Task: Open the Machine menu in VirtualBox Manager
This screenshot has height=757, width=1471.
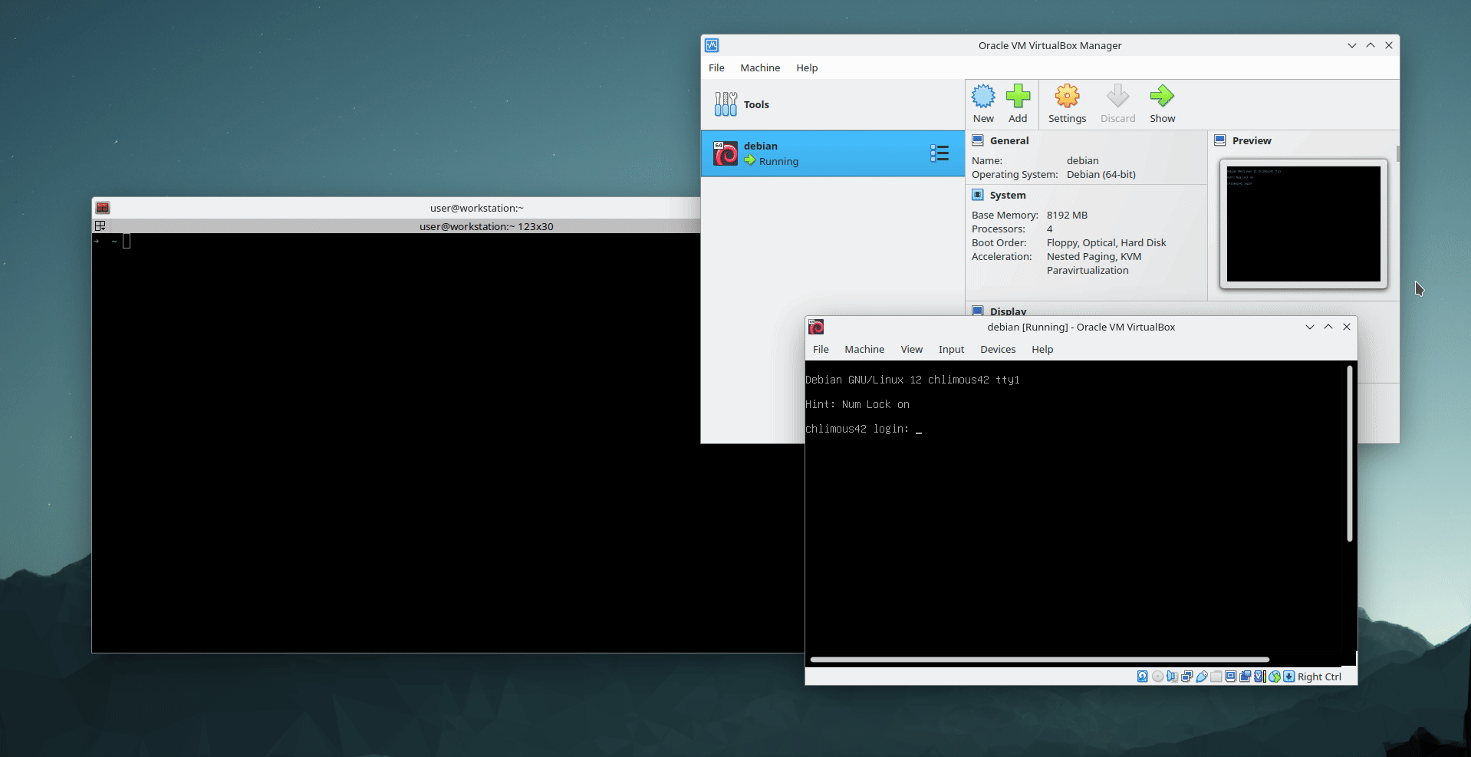Action: (x=760, y=67)
